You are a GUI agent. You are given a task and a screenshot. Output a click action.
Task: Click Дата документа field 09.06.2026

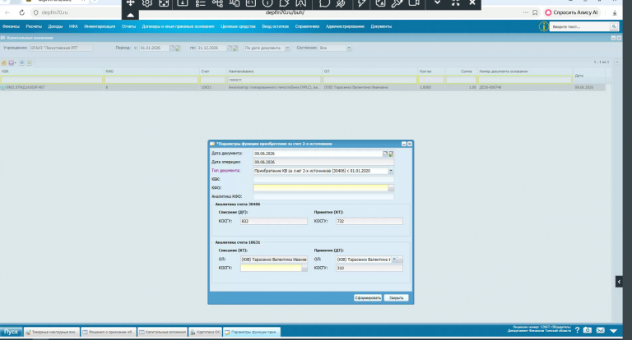click(318, 154)
